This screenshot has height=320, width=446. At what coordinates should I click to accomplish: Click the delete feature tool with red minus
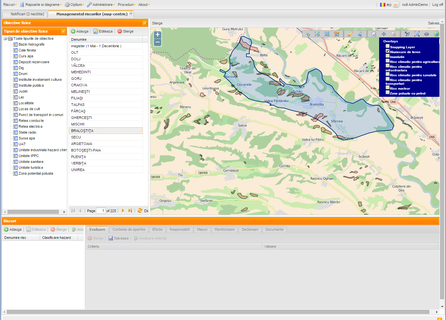pos(393,34)
